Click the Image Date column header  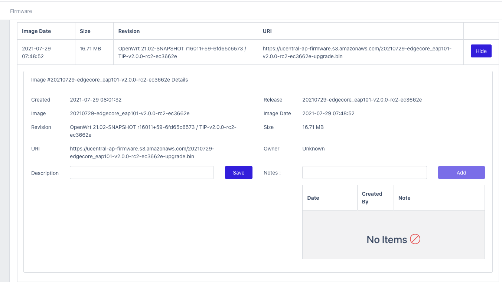tap(36, 31)
